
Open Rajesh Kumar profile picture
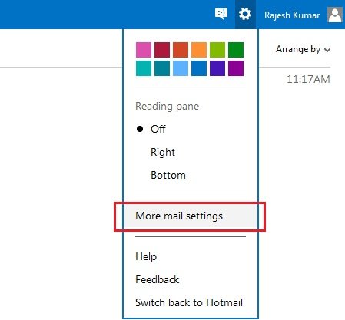click(x=335, y=15)
